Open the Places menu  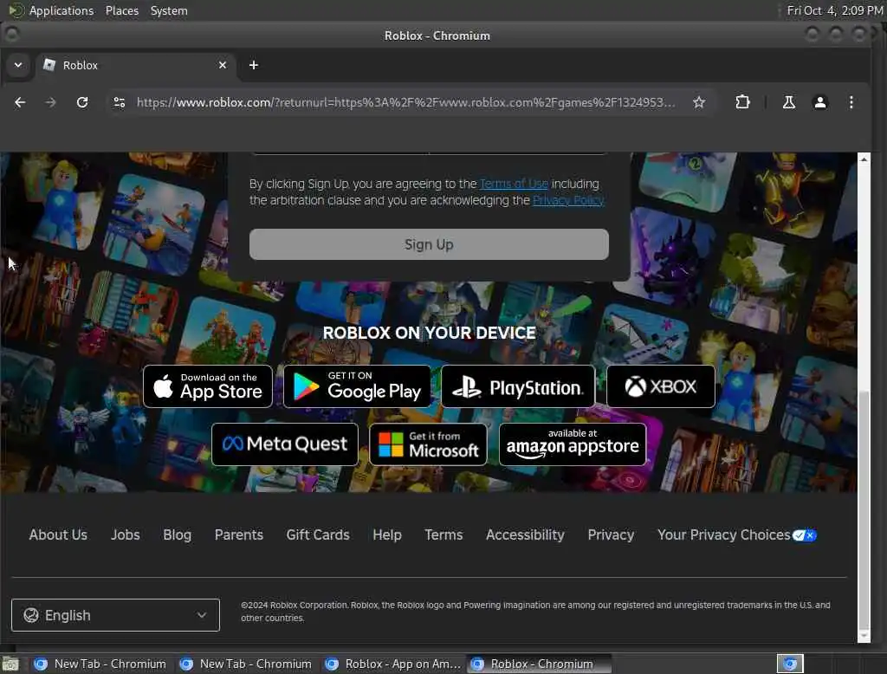click(x=121, y=10)
